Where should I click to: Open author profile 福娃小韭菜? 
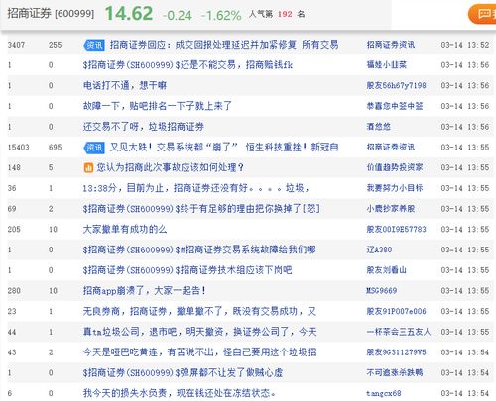[386, 65]
